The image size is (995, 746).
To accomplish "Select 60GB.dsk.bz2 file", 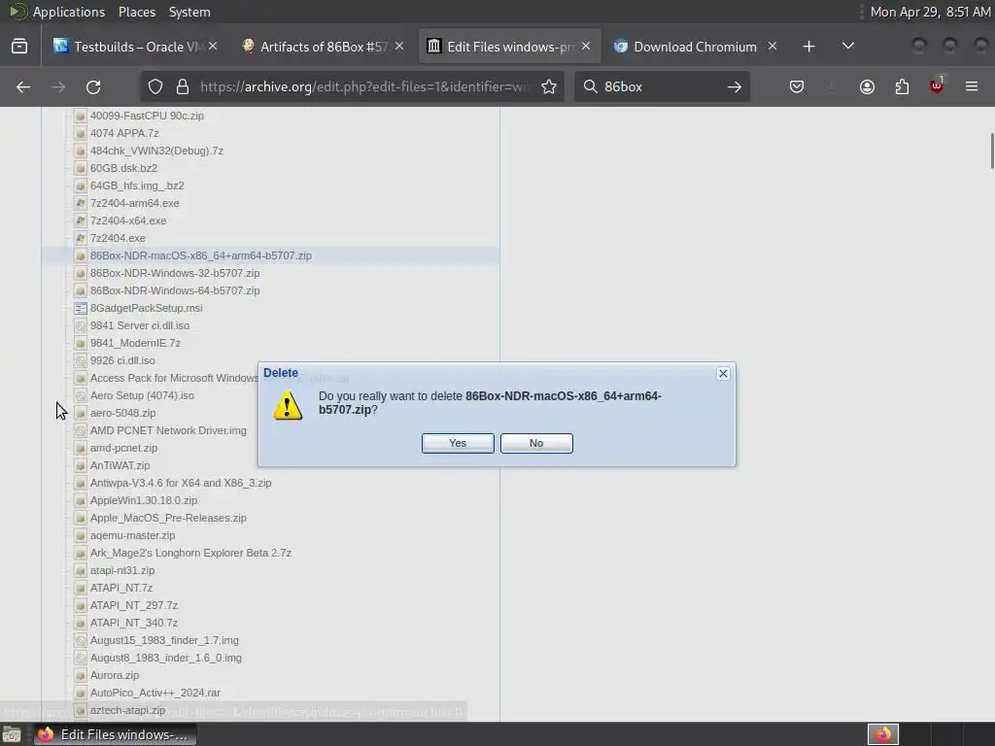I will [123, 168].
